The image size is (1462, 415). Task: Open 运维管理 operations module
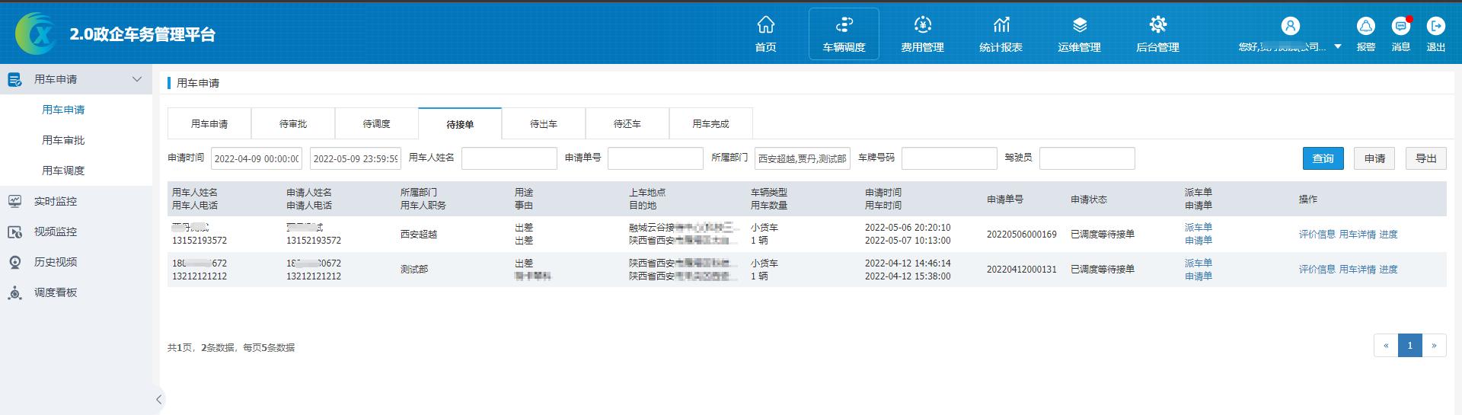(1079, 34)
